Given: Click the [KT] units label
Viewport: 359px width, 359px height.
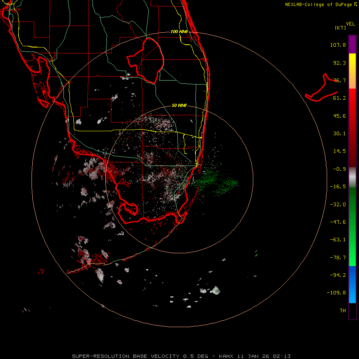Looking at the screenshot, I should (x=341, y=28).
